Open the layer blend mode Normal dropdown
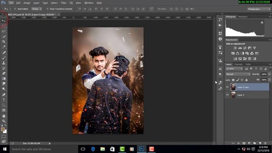Screen dimensions: 272x153 coord(238,74)
